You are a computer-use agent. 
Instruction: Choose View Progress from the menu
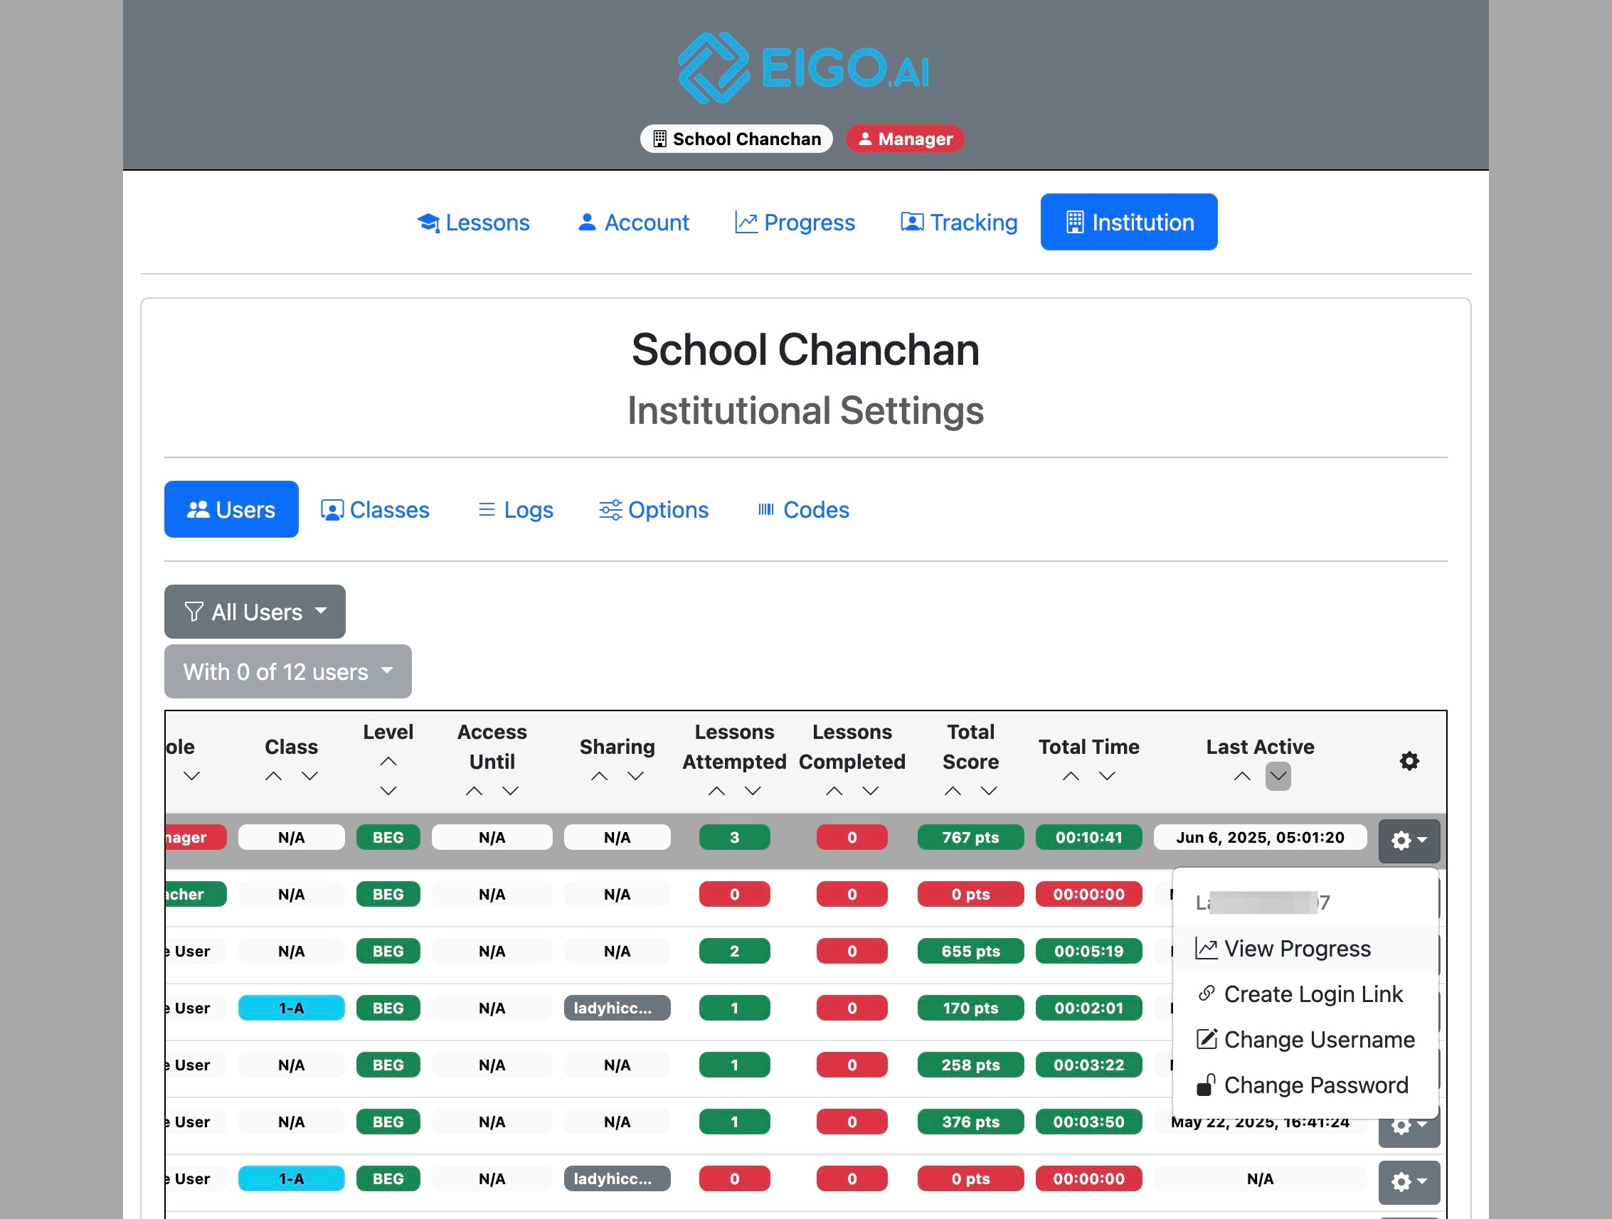1306,949
